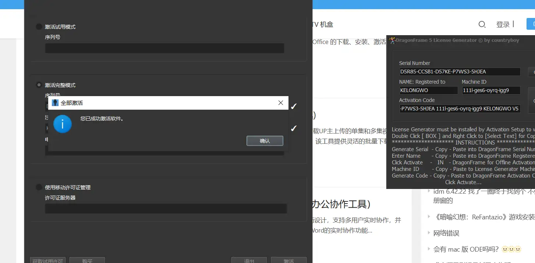Image resolution: width=535 pixels, height=263 pixels.
Task: Click the 登录 link in the header
Action: pyautogui.click(x=503, y=25)
